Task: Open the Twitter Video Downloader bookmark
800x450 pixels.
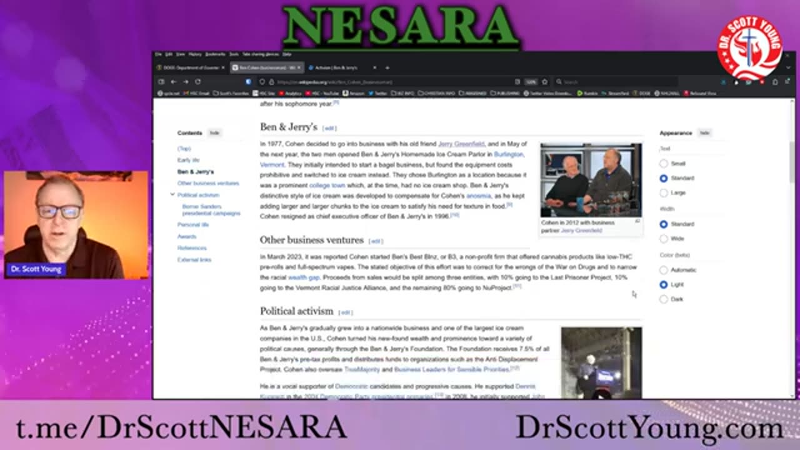Action: coord(549,93)
